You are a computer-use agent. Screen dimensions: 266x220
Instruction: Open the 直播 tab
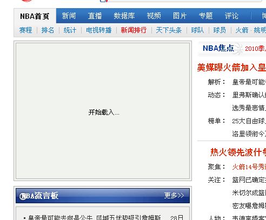(95, 16)
